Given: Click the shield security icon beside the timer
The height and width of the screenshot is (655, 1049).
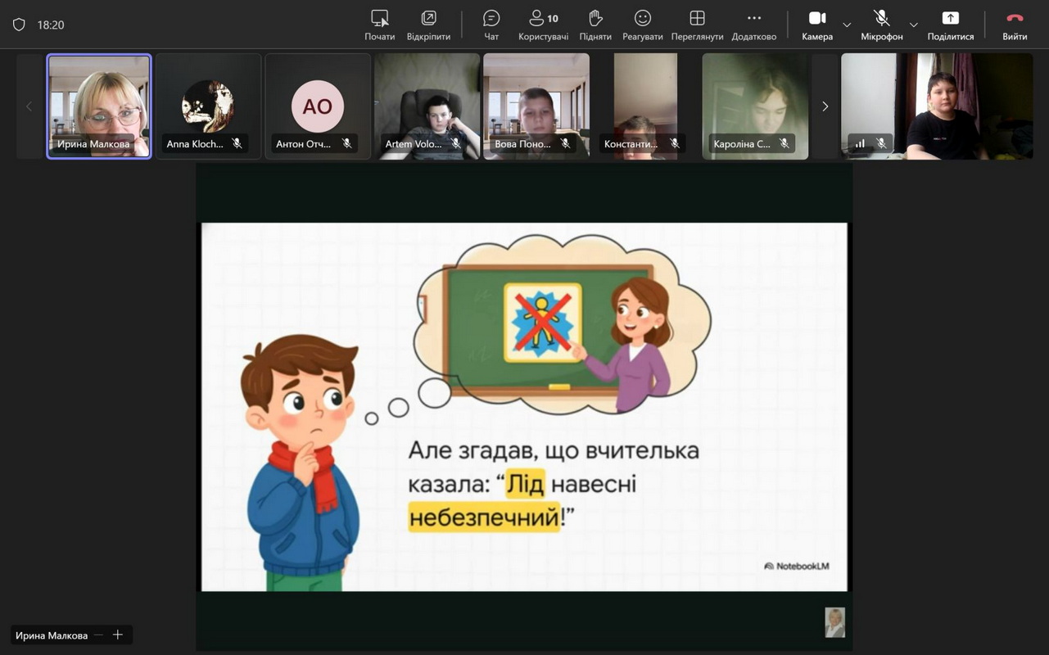Looking at the screenshot, I should point(19,25).
